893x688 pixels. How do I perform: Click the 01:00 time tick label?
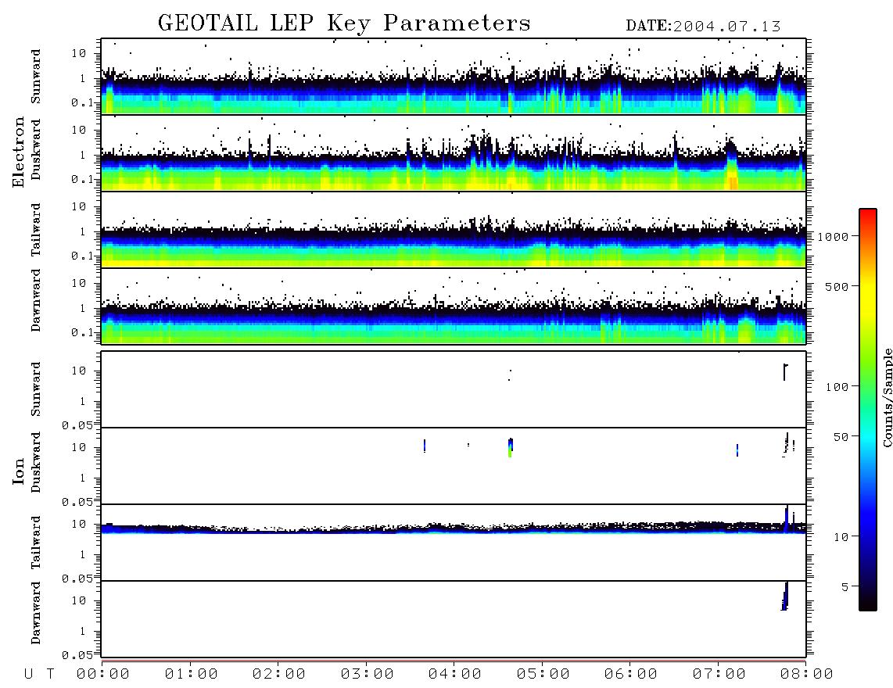(x=192, y=675)
